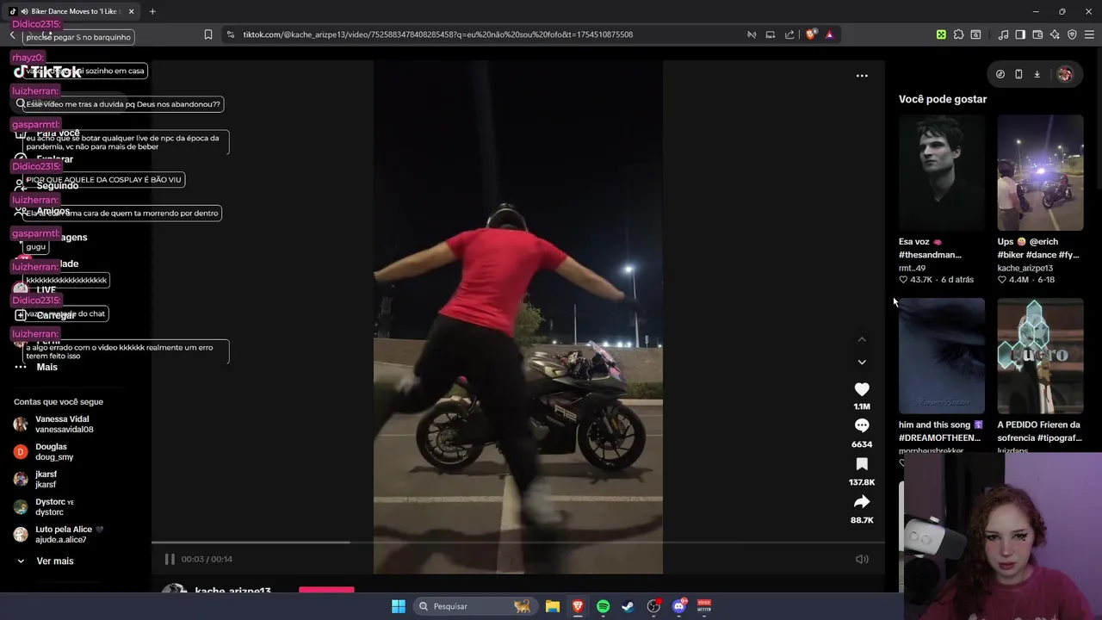Viewport: 1102px width, 620px height.
Task: Click the site settings icon beside the URL
Action: click(x=230, y=34)
